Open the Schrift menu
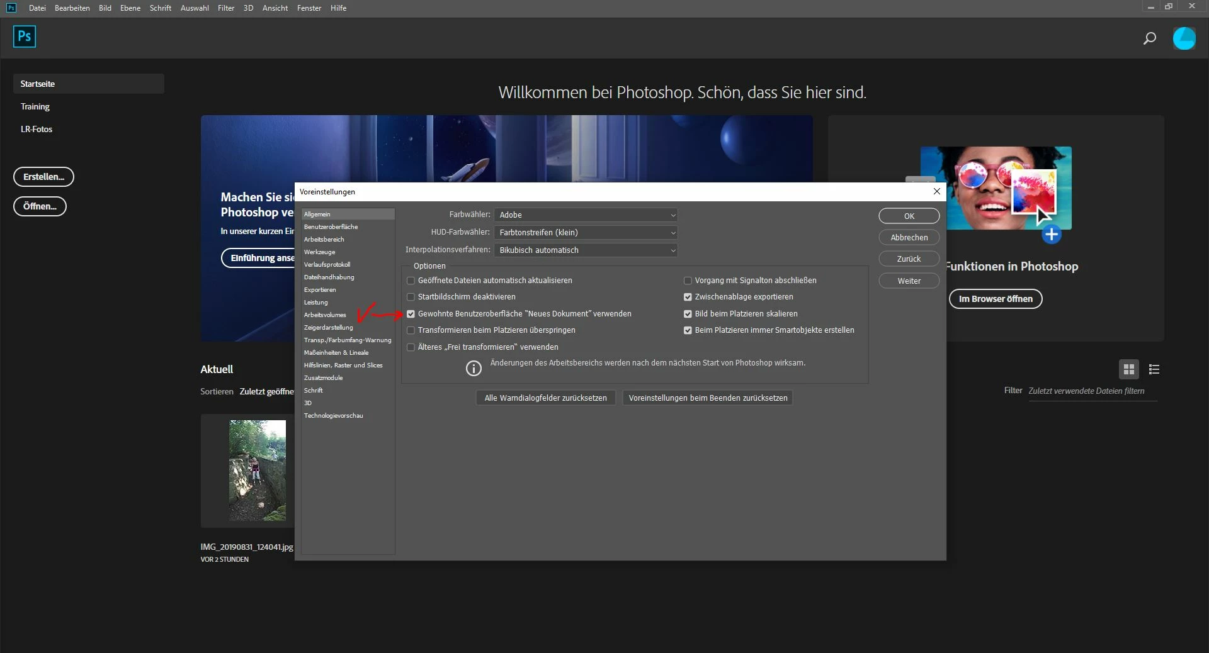Viewport: 1209px width, 653px height. click(x=161, y=8)
